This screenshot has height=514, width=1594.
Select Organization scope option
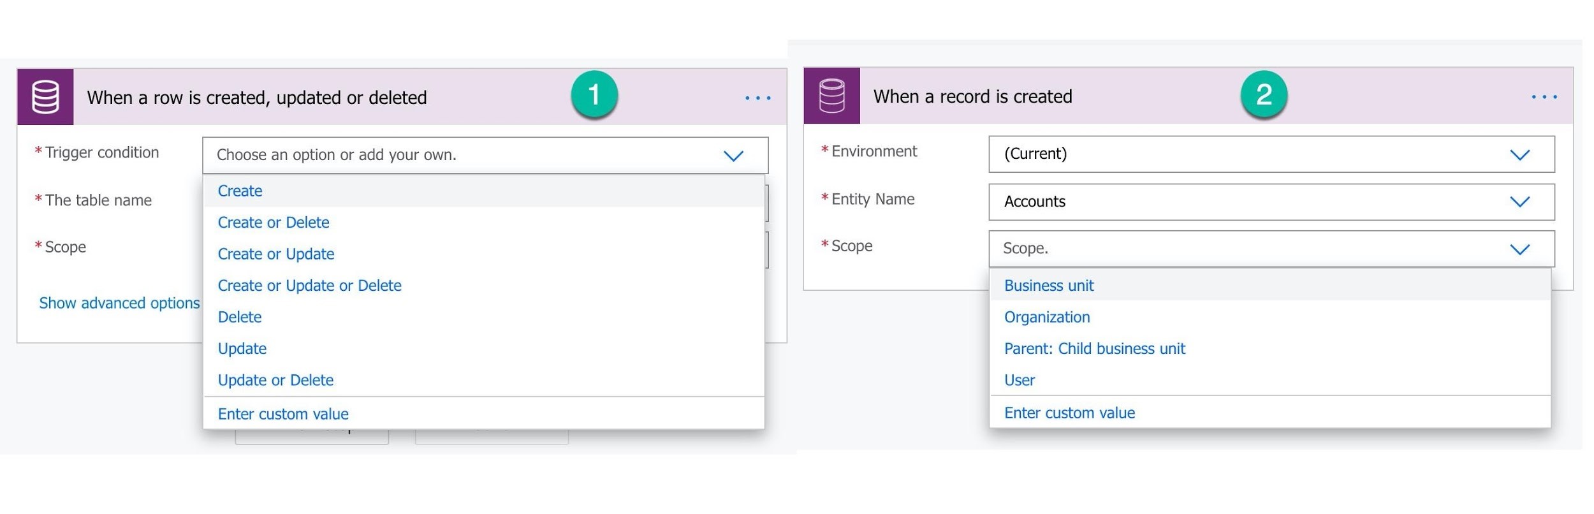pyautogui.click(x=1269, y=317)
